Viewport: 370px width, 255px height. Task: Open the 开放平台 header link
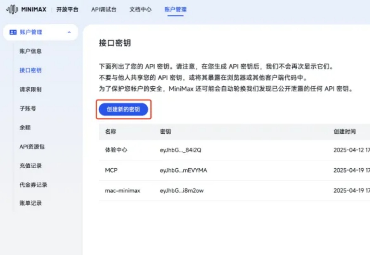pos(67,10)
